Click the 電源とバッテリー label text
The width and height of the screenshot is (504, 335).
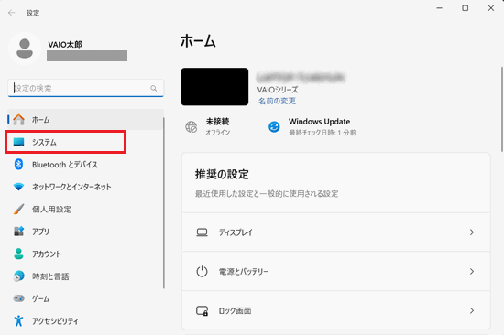(x=244, y=272)
